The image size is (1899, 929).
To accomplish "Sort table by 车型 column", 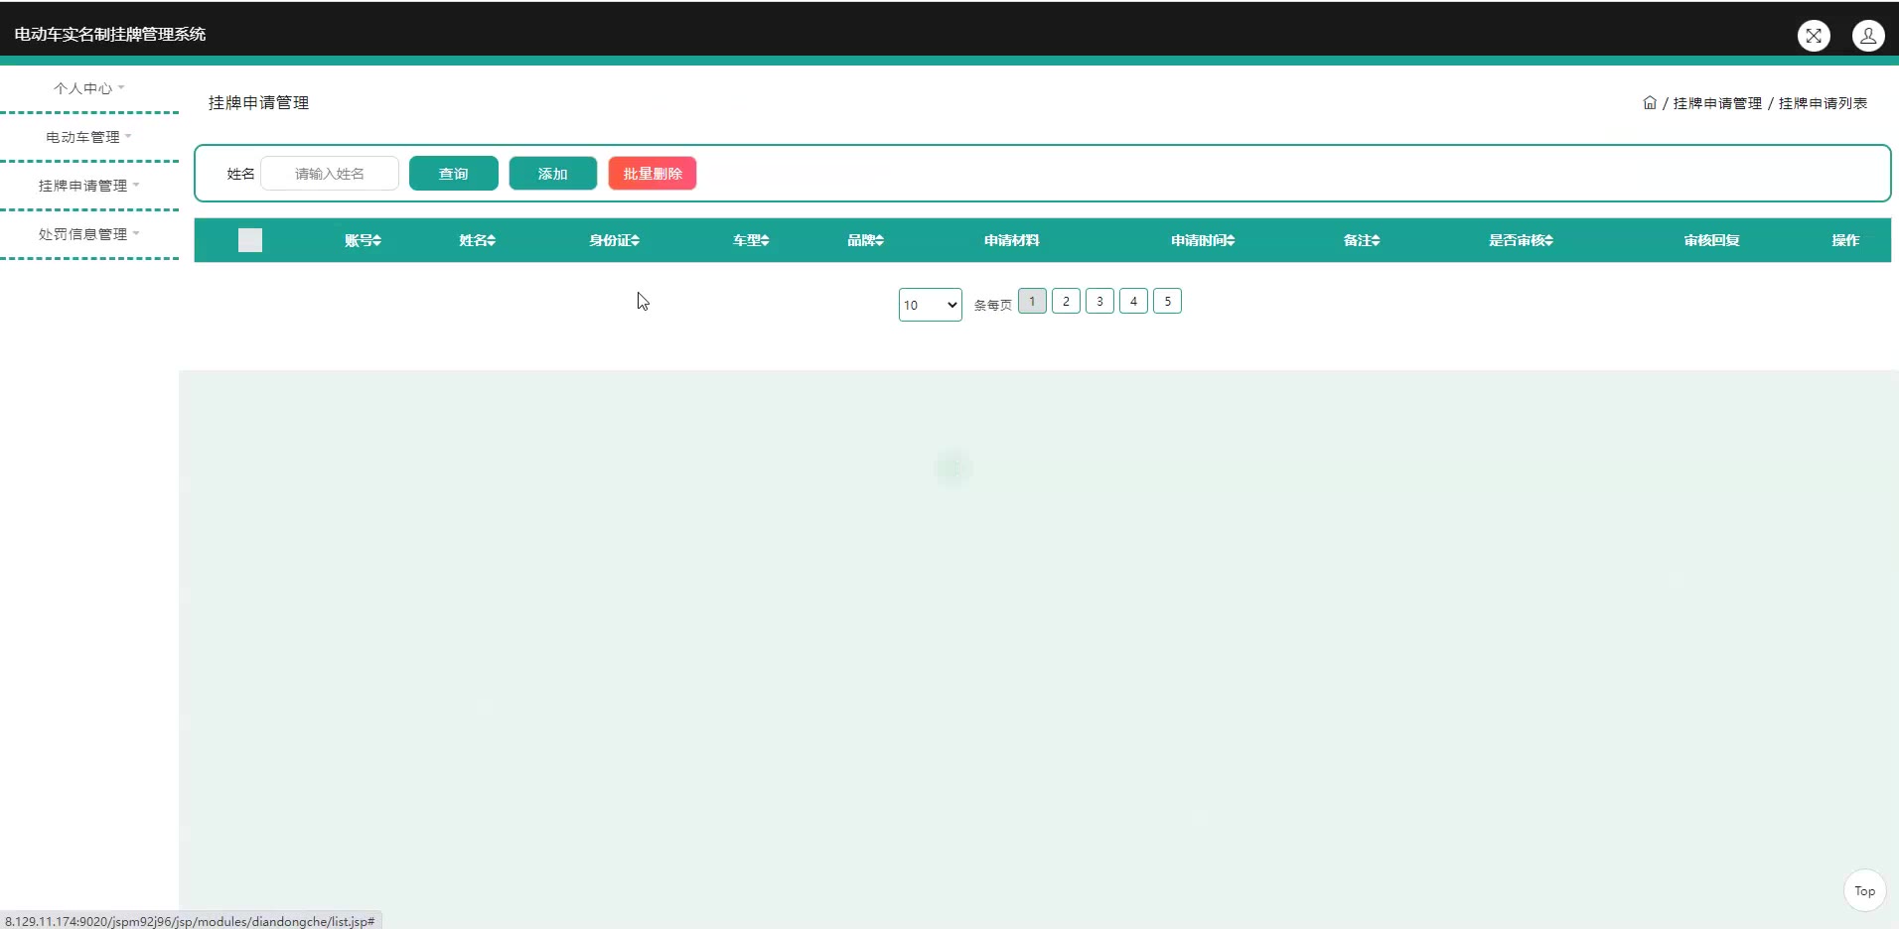I will [x=752, y=240].
